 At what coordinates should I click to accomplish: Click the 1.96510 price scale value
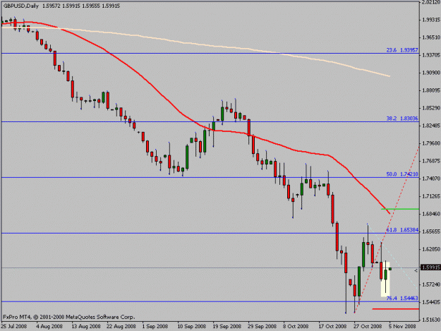click(431, 37)
